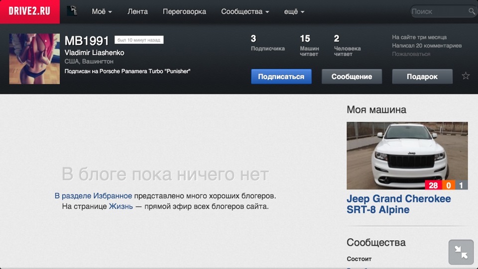Image resolution: width=478 pixels, height=269 pixels.
Task: Select the Моя машина heading
Action: tap(376, 109)
